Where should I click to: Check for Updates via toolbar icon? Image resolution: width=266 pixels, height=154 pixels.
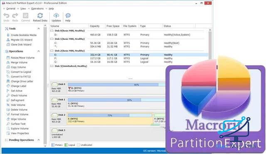(x=56, y=17)
